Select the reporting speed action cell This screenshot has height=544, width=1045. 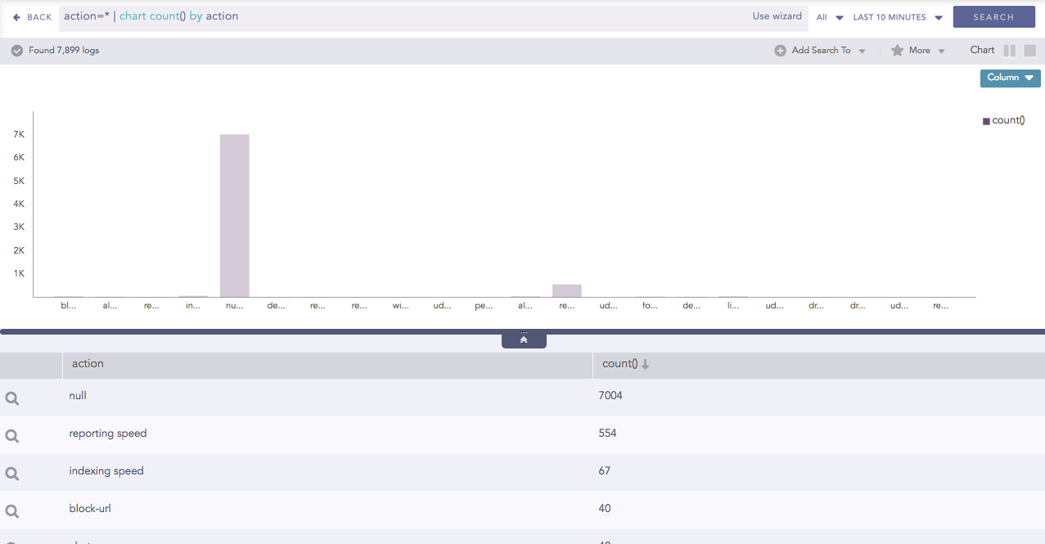108,434
